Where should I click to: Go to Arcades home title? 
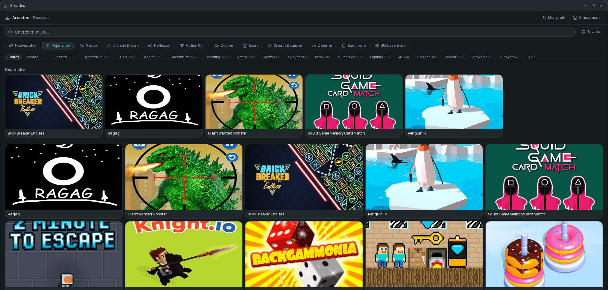tap(21, 18)
